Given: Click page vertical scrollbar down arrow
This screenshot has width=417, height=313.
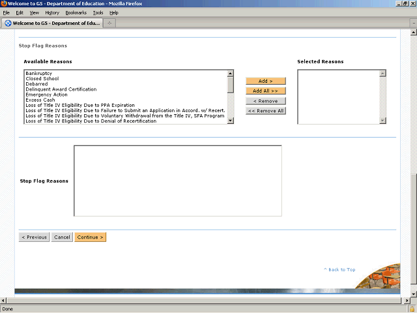Looking at the screenshot, I should tap(413, 294).
